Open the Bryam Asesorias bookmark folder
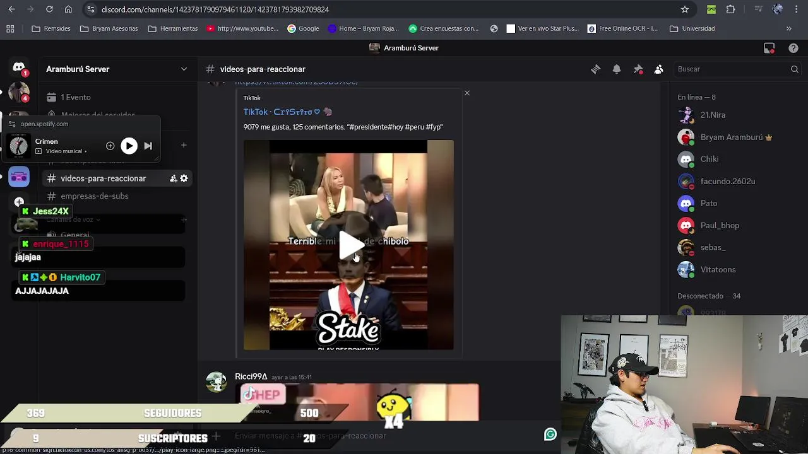This screenshot has height=454, width=808. tap(108, 28)
